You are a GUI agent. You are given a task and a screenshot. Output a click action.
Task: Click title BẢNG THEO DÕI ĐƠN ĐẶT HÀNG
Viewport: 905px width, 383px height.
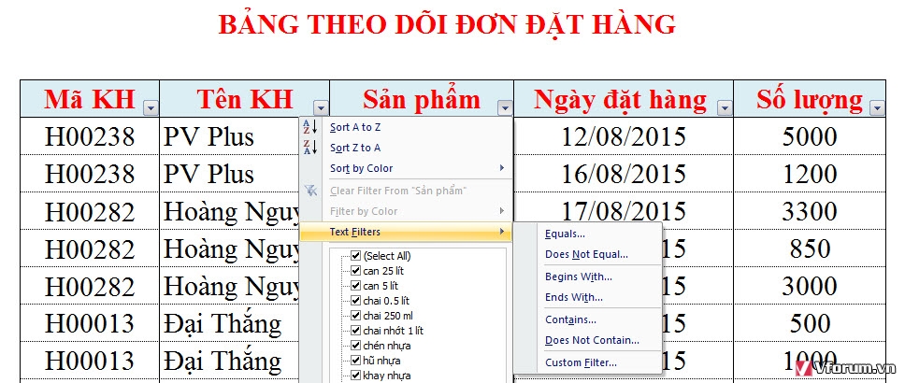(x=447, y=24)
